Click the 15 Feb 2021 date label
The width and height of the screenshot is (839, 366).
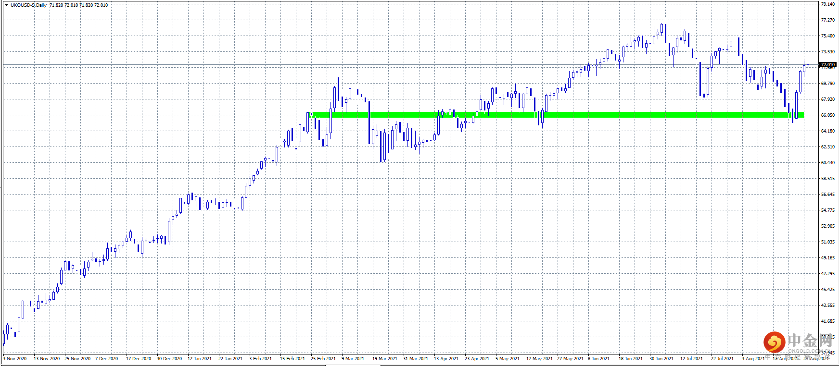pos(292,358)
